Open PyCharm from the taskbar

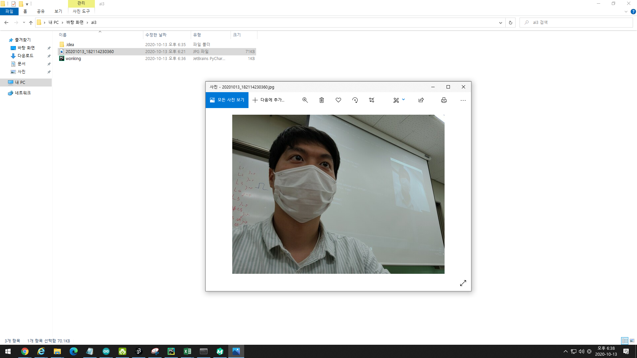171,351
